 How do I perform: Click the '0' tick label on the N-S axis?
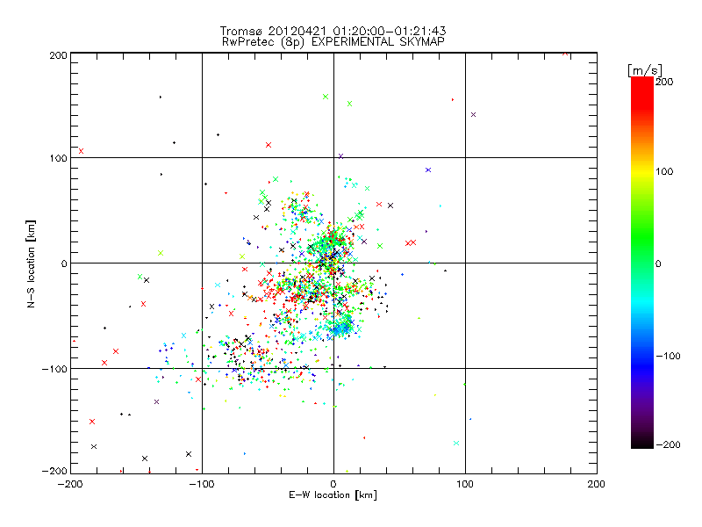64,263
